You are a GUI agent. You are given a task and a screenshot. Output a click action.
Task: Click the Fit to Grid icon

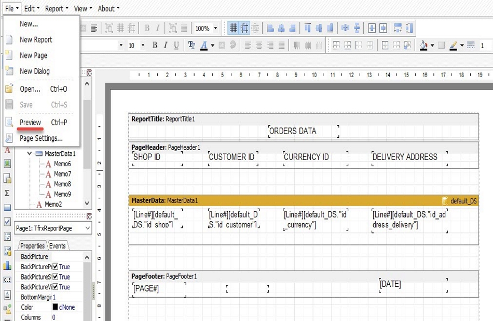(x=255, y=28)
